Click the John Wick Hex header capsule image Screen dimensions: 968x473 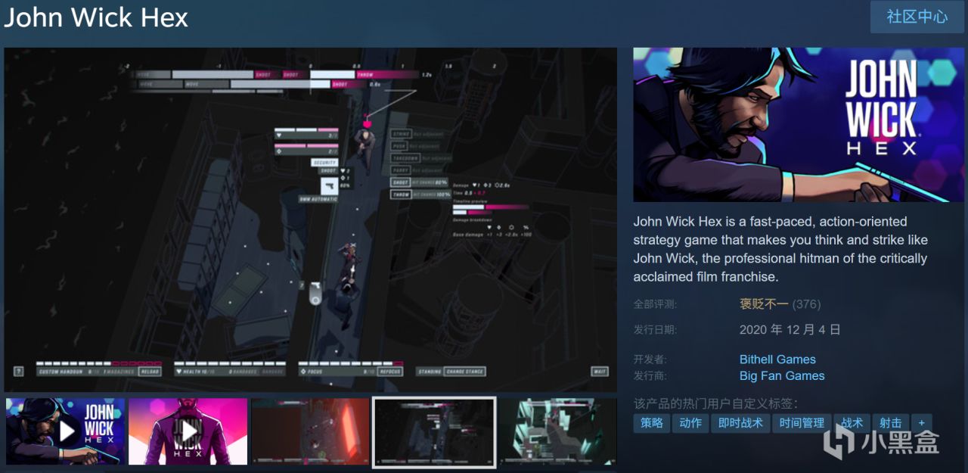[x=799, y=125]
